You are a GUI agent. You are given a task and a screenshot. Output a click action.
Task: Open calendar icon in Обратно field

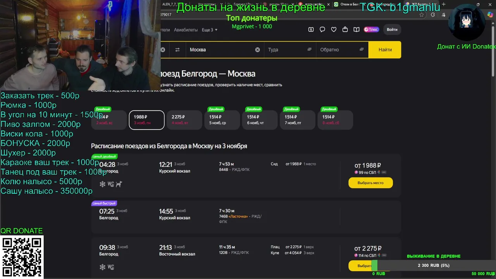point(362,49)
